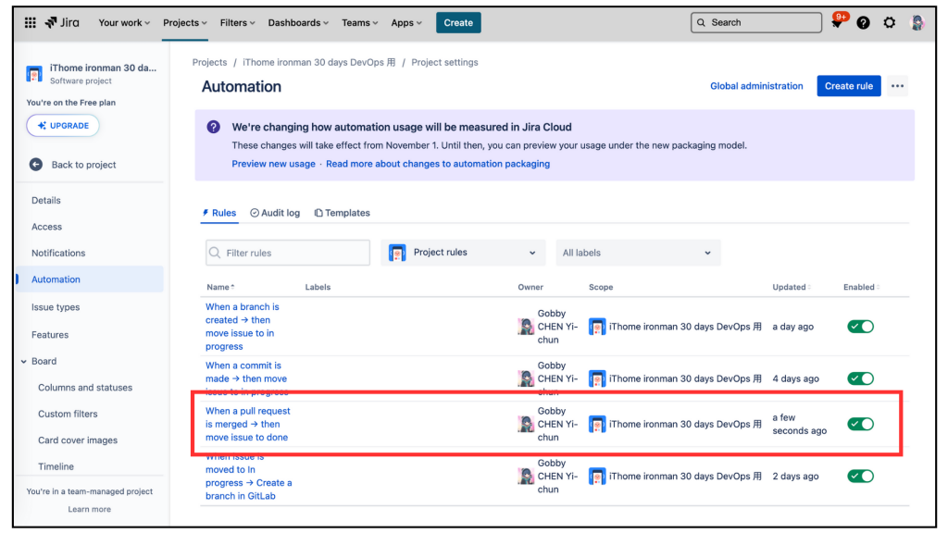Switch to the Rules tab
Image resolution: width=948 pixels, height=533 pixels.
[218, 213]
